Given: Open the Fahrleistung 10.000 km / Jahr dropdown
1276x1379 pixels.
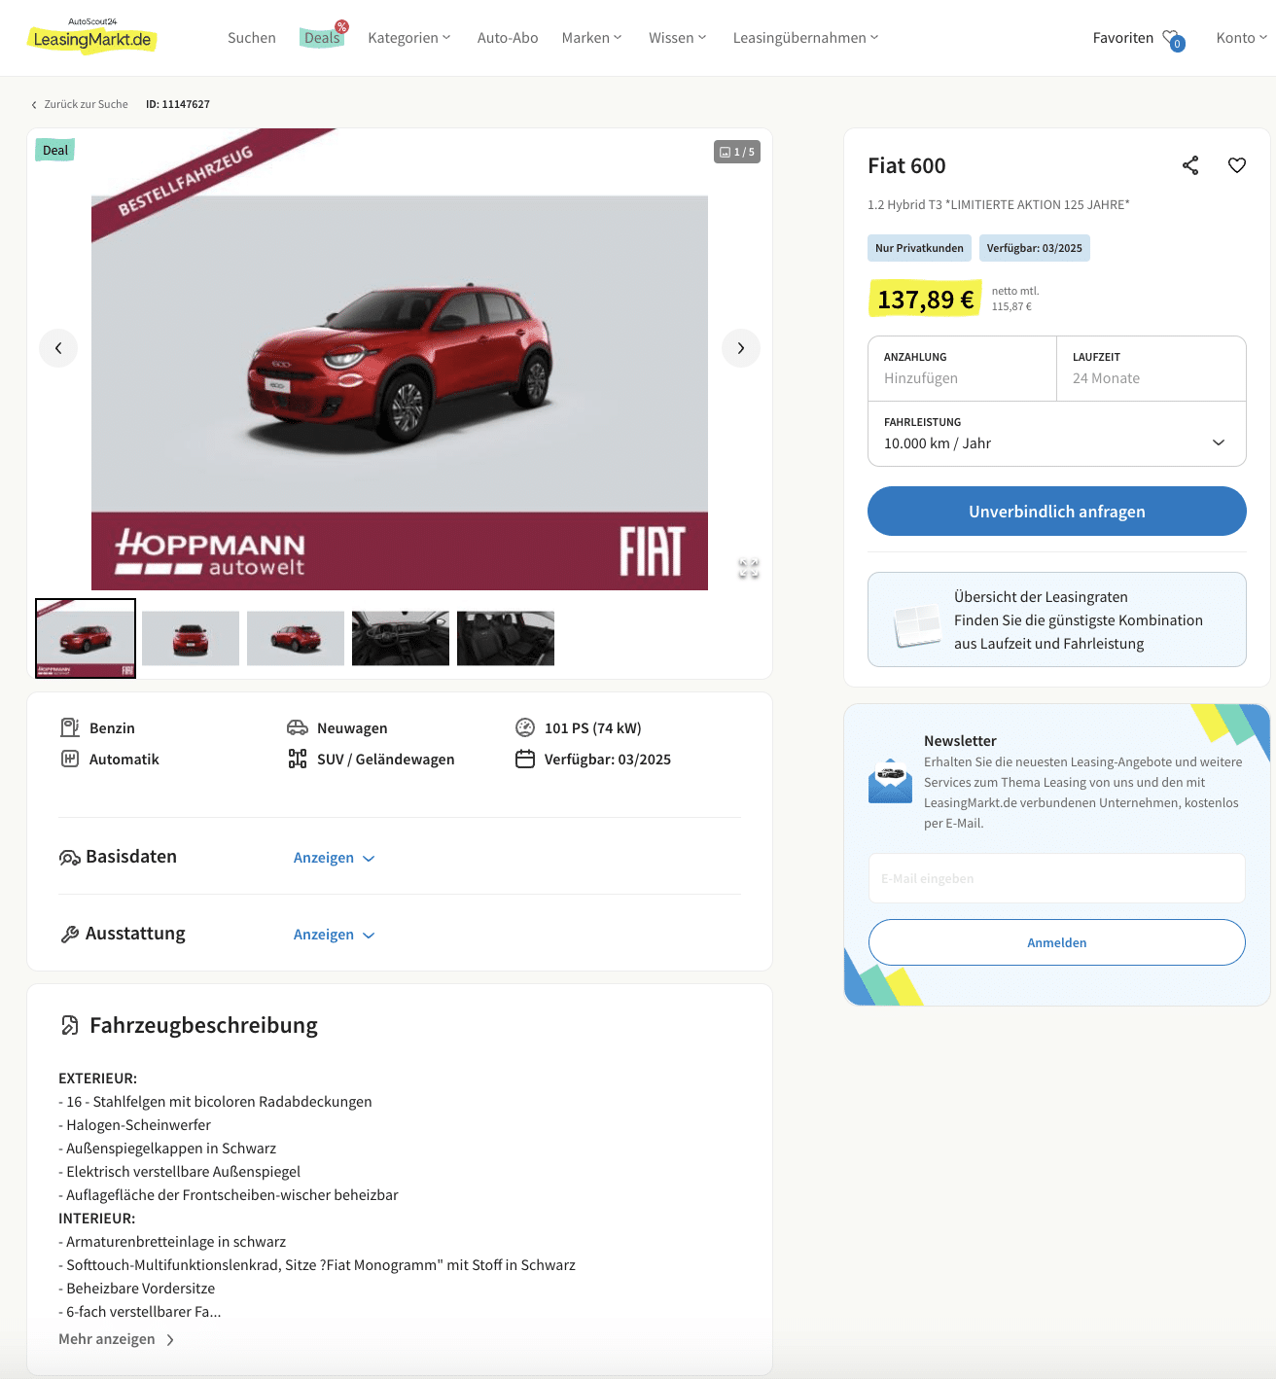Looking at the screenshot, I should 1057,434.
